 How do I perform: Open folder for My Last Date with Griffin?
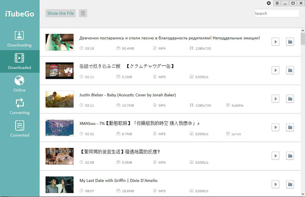point(290,184)
